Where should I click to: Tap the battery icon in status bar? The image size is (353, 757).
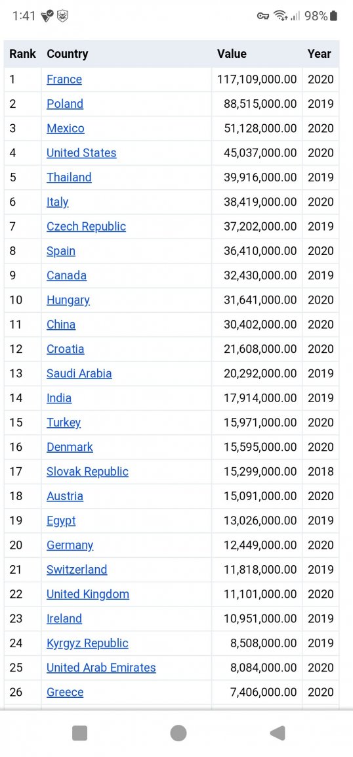click(333, 16)
